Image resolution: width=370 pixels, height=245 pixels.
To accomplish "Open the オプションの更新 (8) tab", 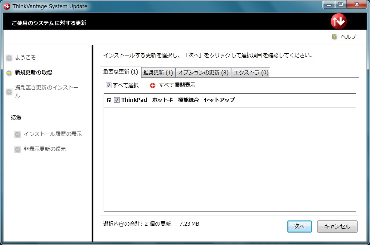I will (203, 72).
